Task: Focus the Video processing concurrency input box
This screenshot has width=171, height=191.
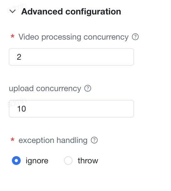Action: tap(71, 57)
